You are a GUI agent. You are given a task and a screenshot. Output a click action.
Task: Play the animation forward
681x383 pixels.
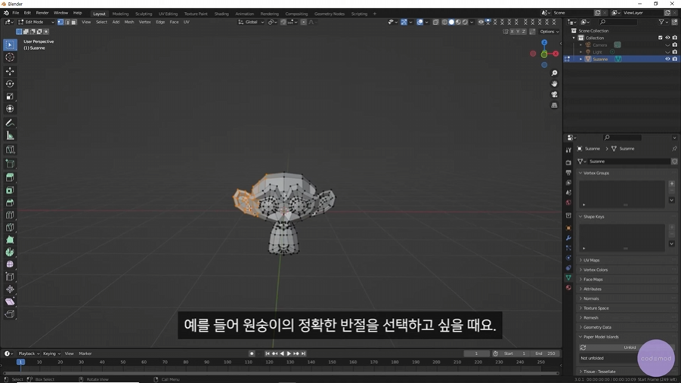(289, 354)
